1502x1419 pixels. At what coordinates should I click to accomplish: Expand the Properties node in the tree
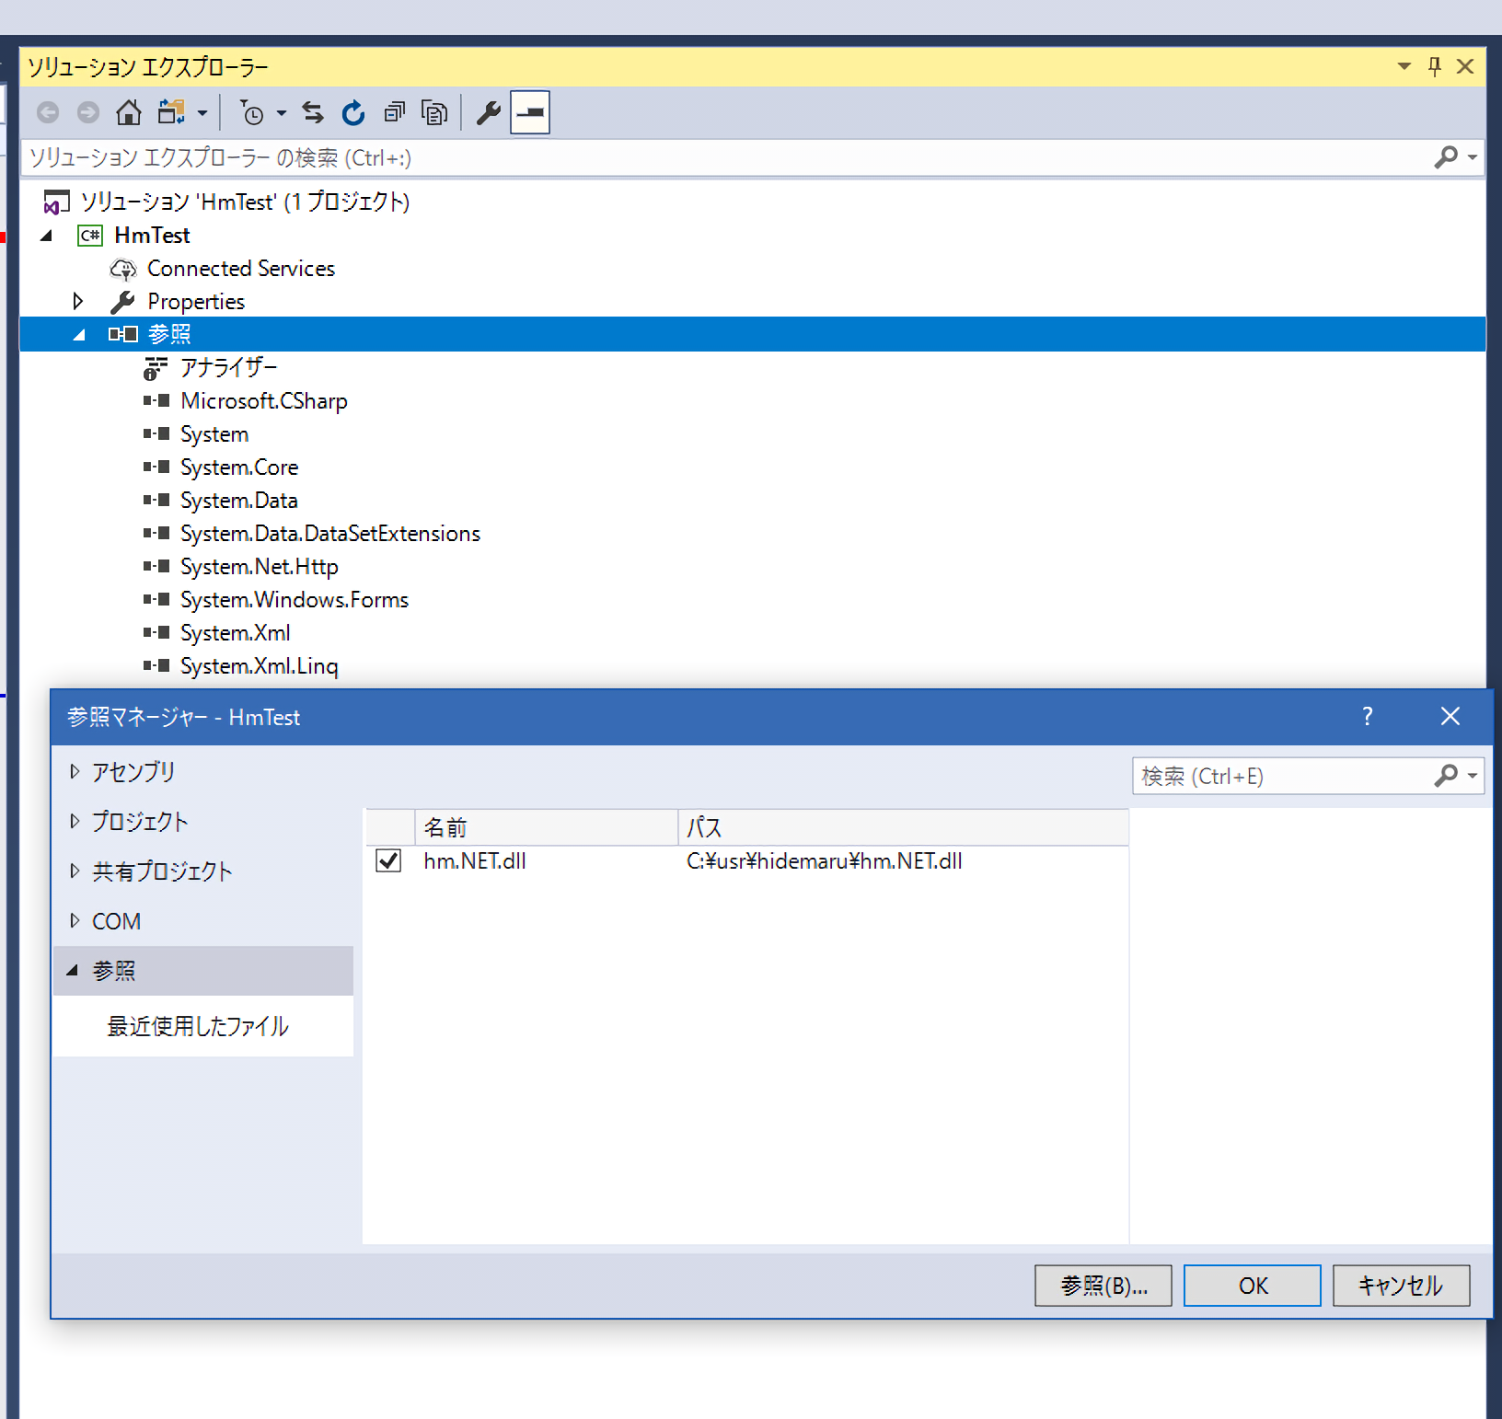click(x=78, y=302)
